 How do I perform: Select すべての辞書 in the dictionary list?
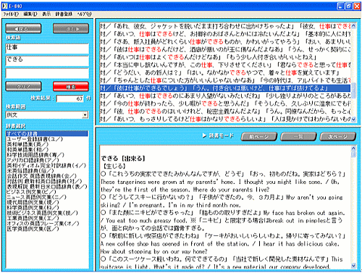(47, 134)
